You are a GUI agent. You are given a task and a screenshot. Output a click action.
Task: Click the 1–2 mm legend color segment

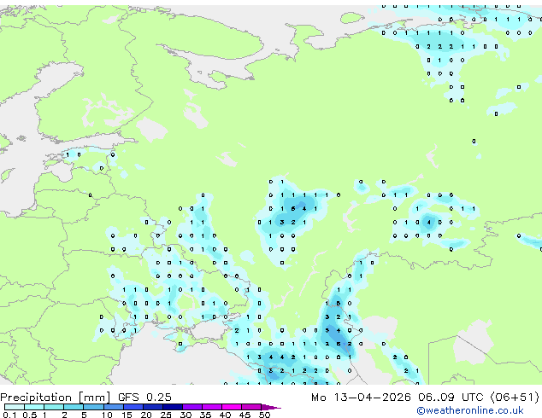[54, 407]
